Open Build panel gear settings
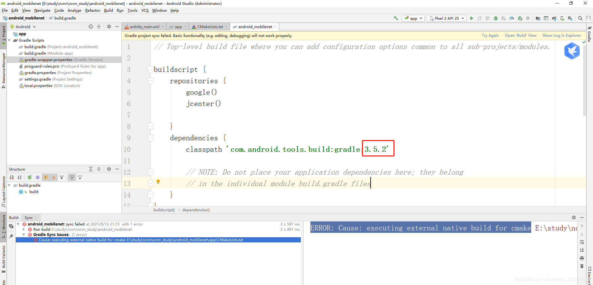The image size is (593, 285). tap(574, 217)
